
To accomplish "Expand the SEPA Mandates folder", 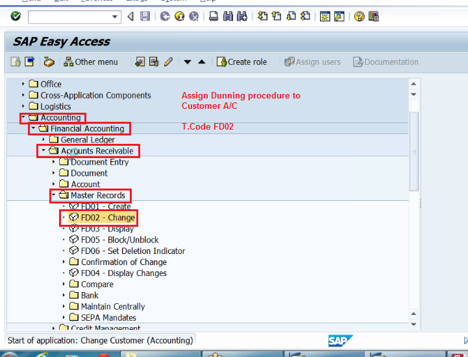I will click(x=64, y=317).
